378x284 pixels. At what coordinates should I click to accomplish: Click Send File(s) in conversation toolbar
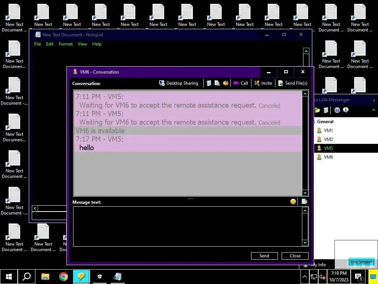293,83
